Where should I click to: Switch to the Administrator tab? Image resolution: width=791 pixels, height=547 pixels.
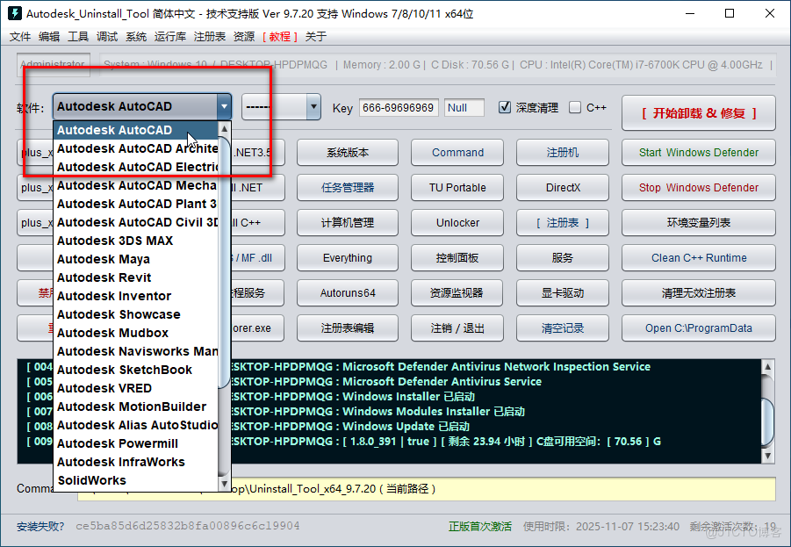(53, 64)
